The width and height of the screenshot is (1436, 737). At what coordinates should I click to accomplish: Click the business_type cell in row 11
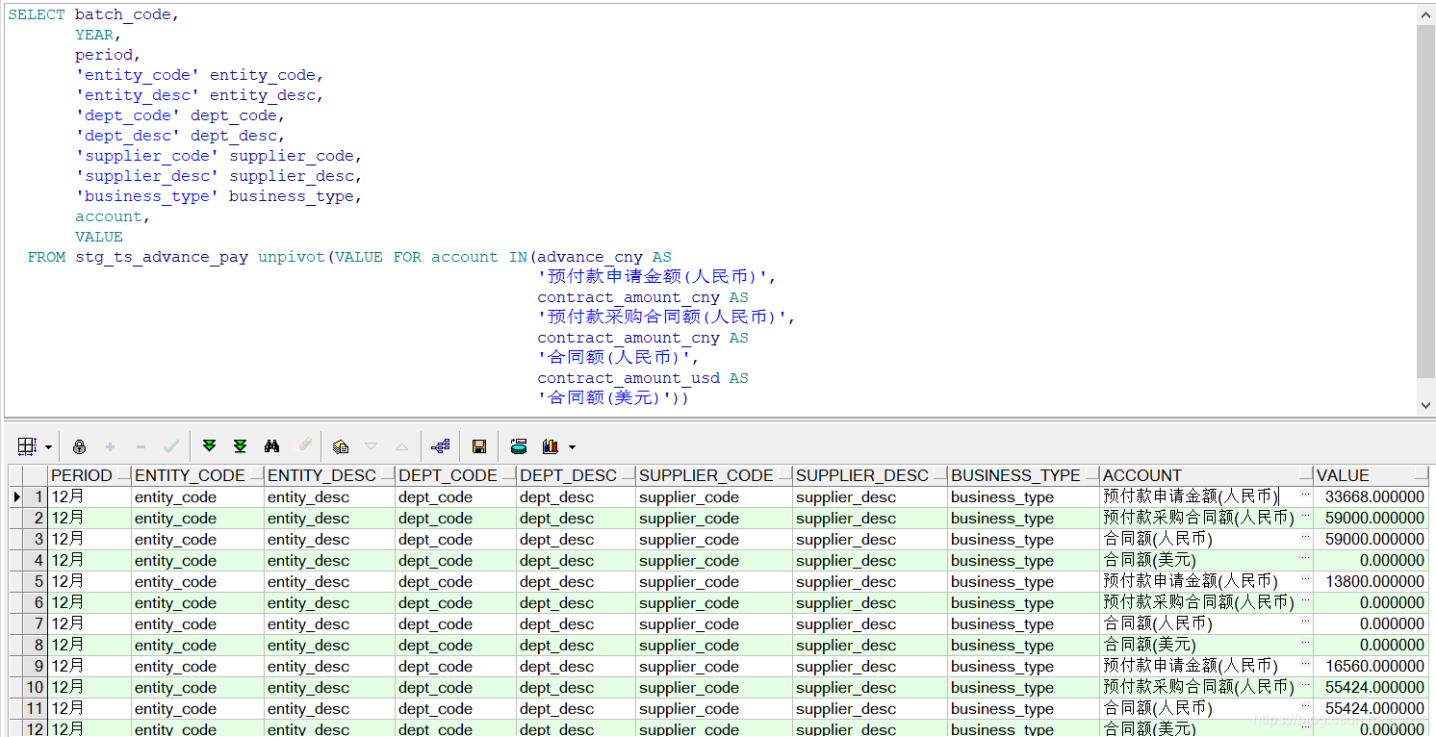[1024, 708]
